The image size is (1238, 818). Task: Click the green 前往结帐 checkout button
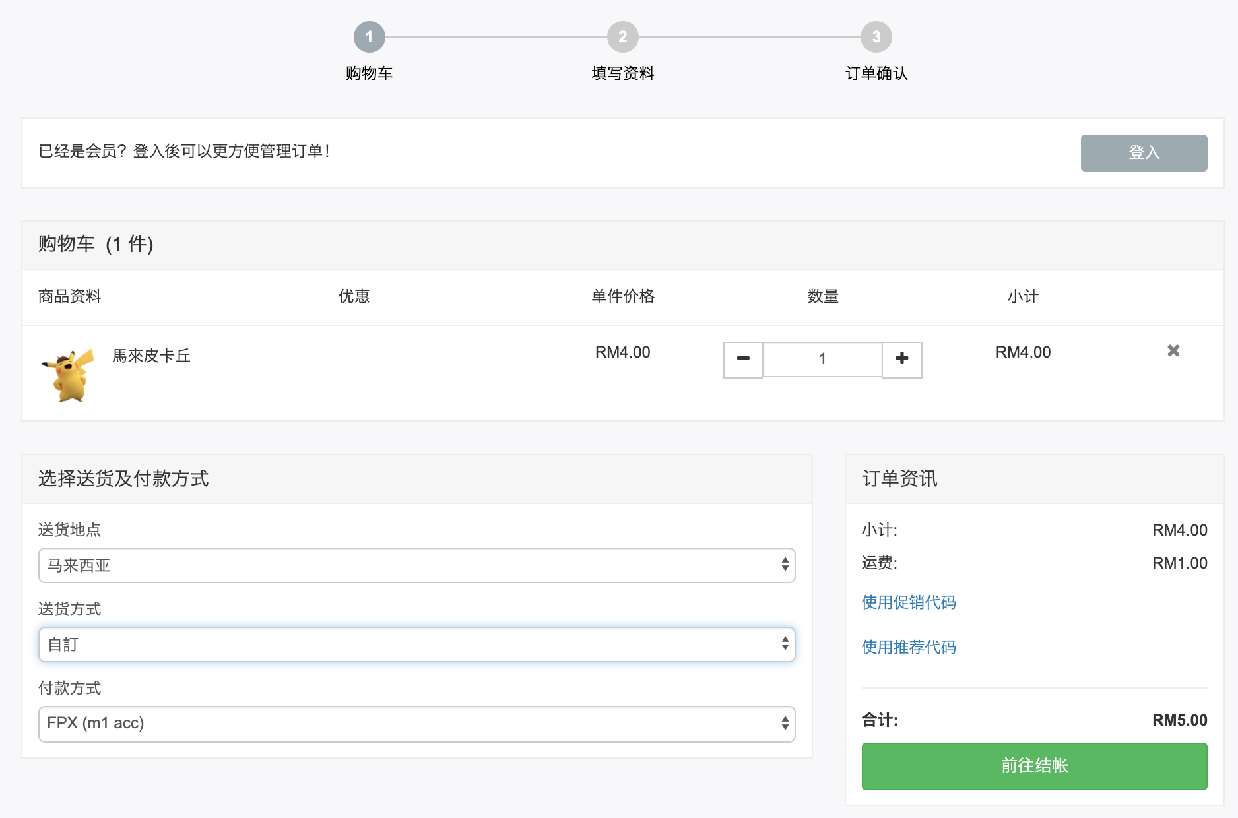[1034, 766]
